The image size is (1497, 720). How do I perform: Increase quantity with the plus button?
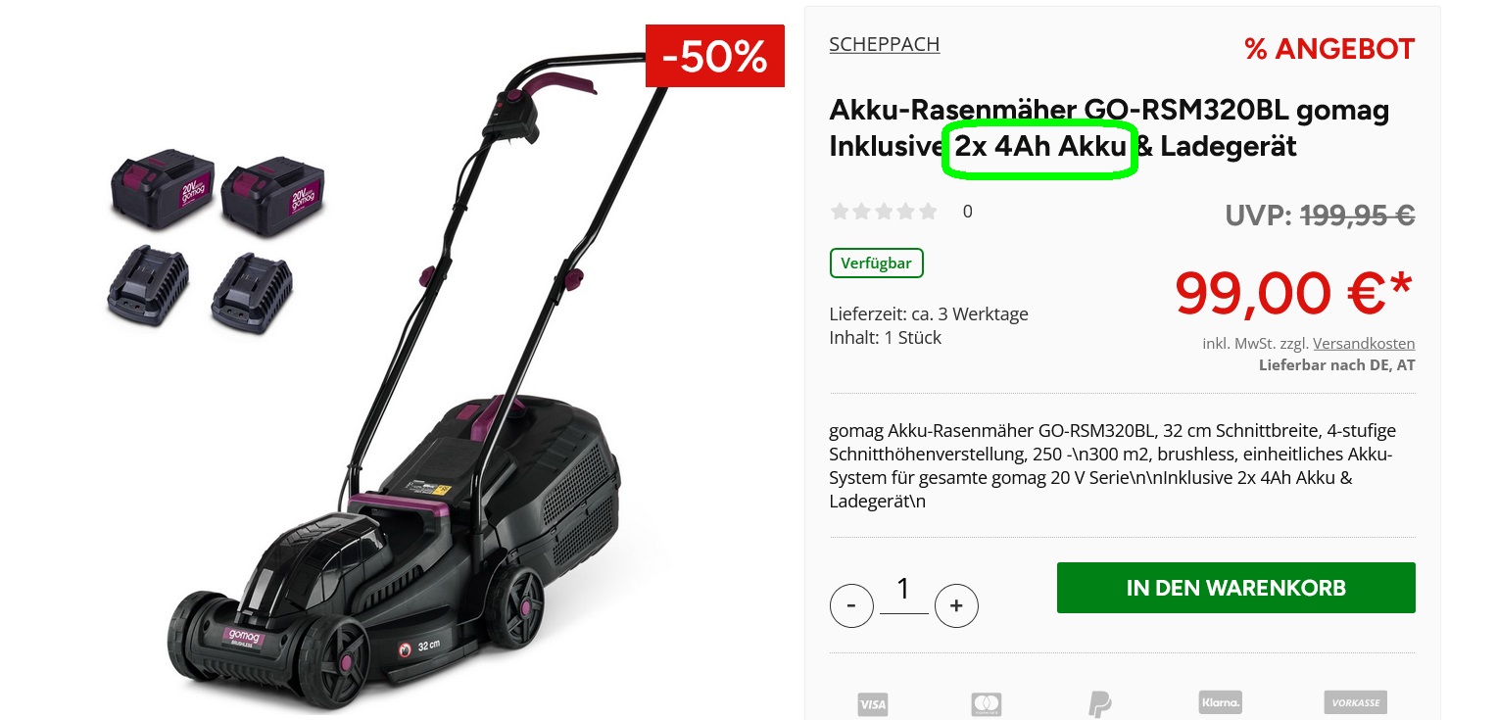956,606
